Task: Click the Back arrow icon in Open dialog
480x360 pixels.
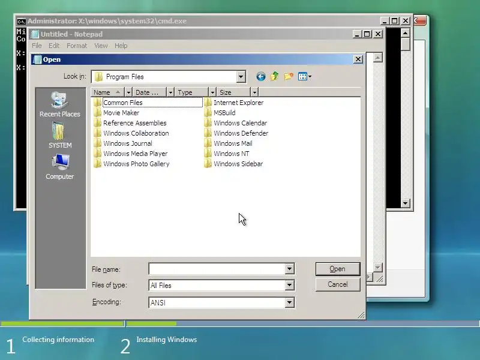Action: pyautogui.click(x=261, y=76)
